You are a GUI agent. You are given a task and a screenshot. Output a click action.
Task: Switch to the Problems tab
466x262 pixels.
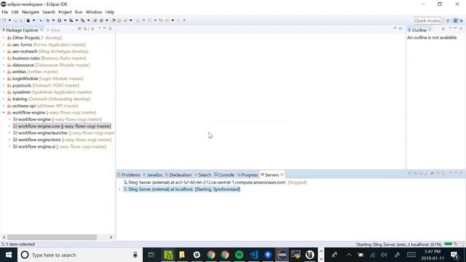point(128,175)
